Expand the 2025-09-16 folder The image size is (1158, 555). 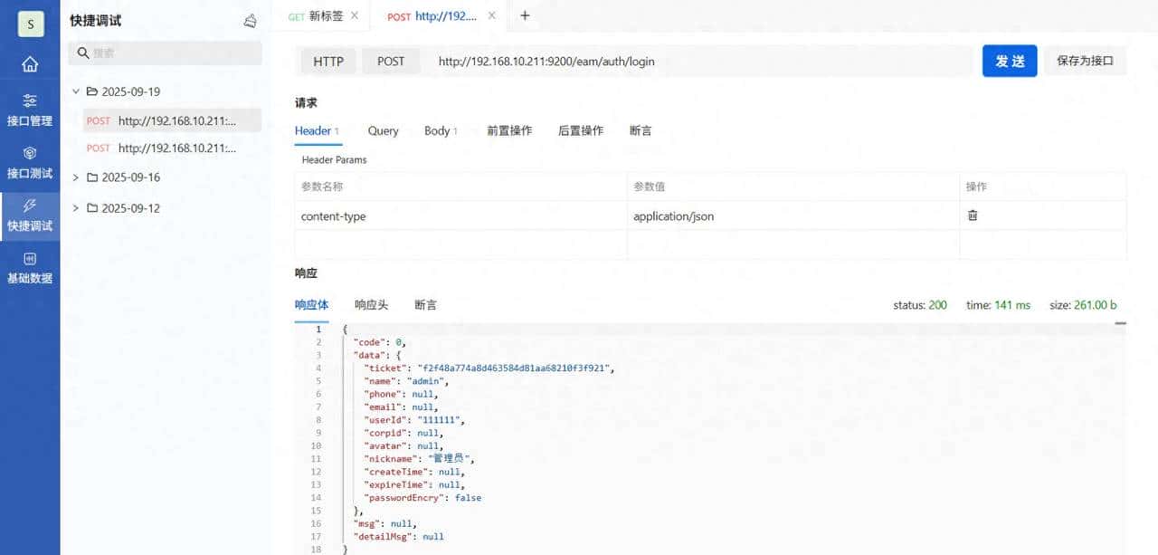tap(76, 177)
